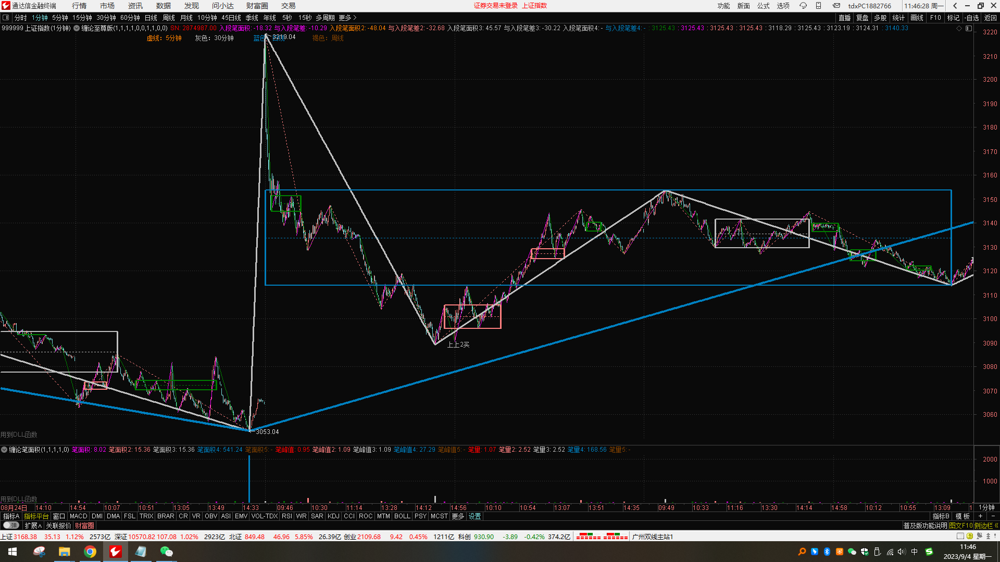Collapse the 侧边栏 sidebar toggle
This screenshot has width=1000, height=562.
point(985,526)
